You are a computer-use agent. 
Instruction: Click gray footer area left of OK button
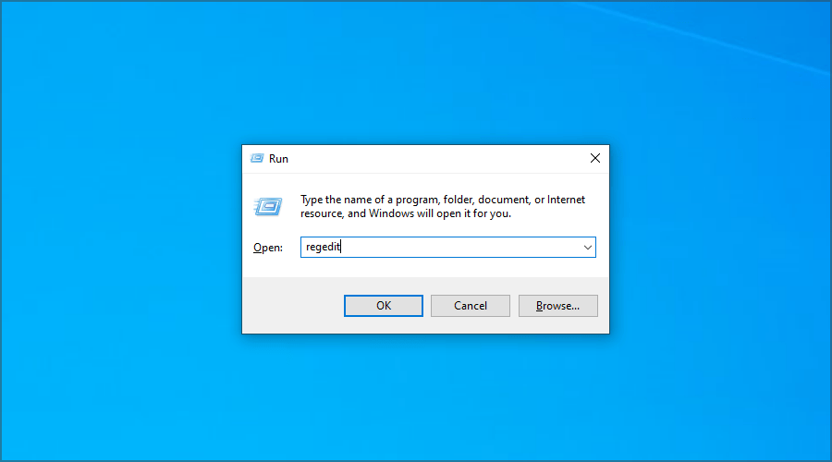coord(291,306)
